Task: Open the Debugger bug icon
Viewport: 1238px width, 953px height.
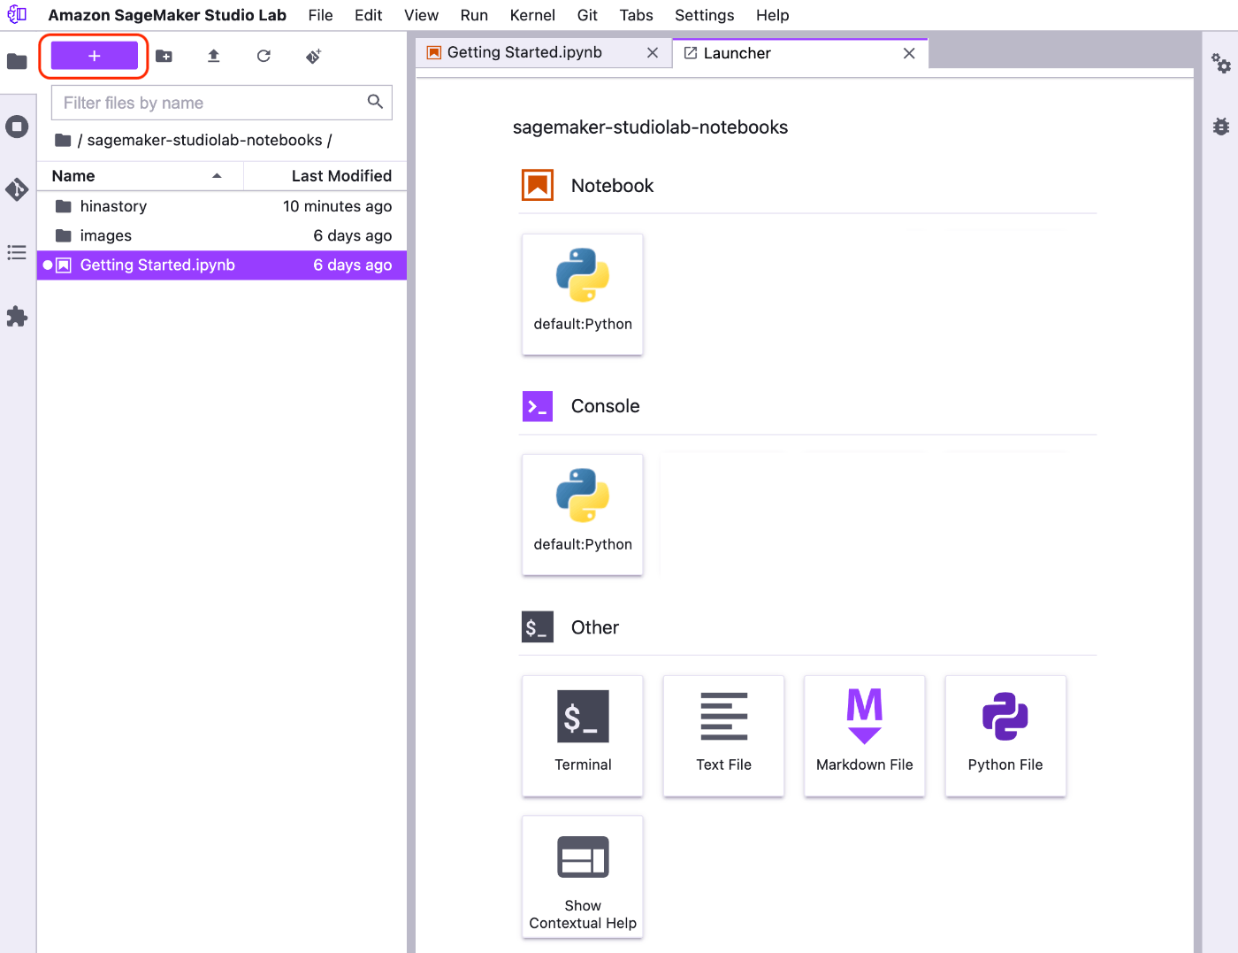Action: (1221, 127)
